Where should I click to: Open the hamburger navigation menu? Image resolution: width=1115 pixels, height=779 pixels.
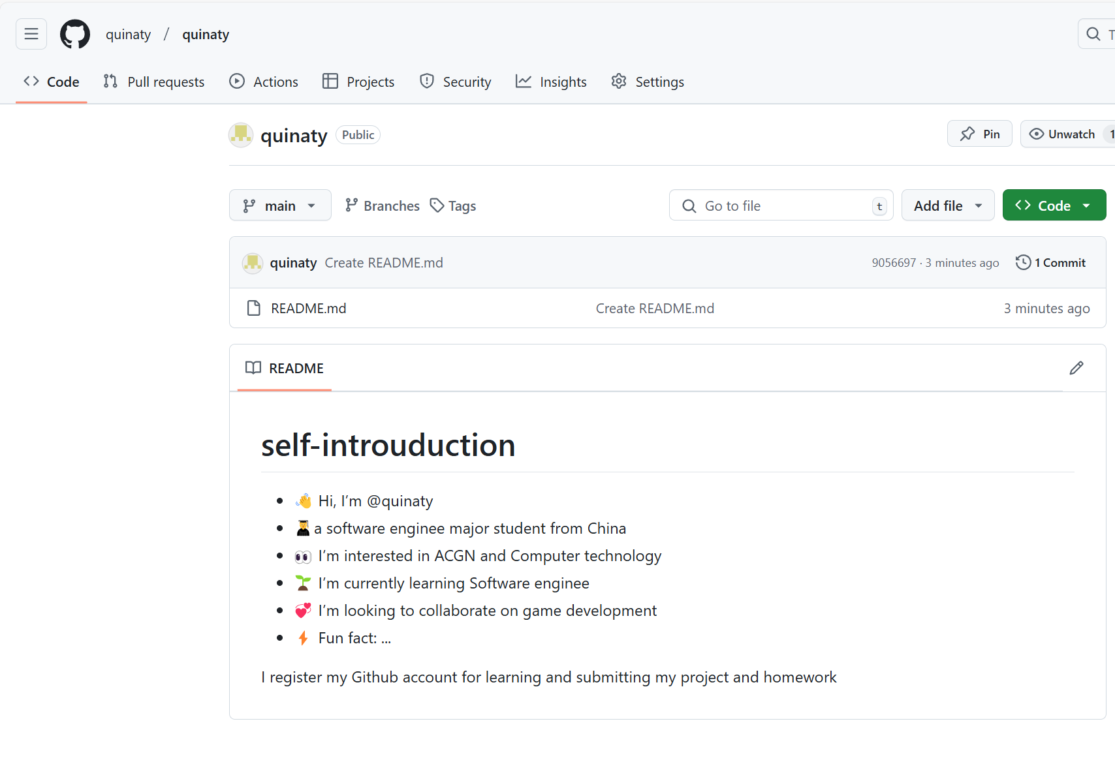(x=31, y=34)
